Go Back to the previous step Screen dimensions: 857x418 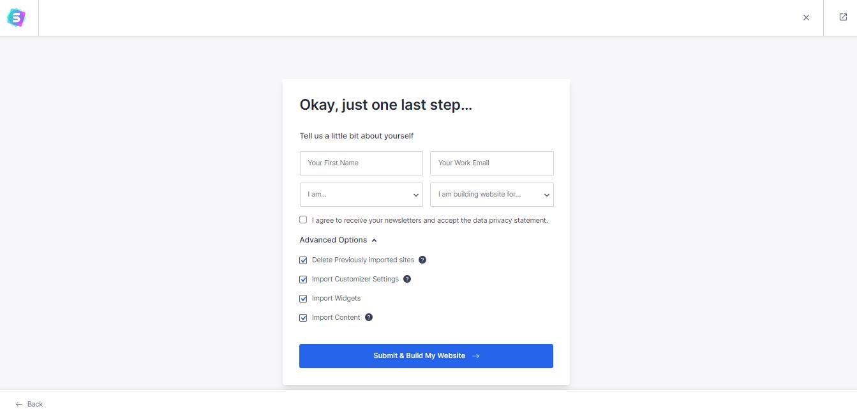pyautogui.click(x=29, y=404)
